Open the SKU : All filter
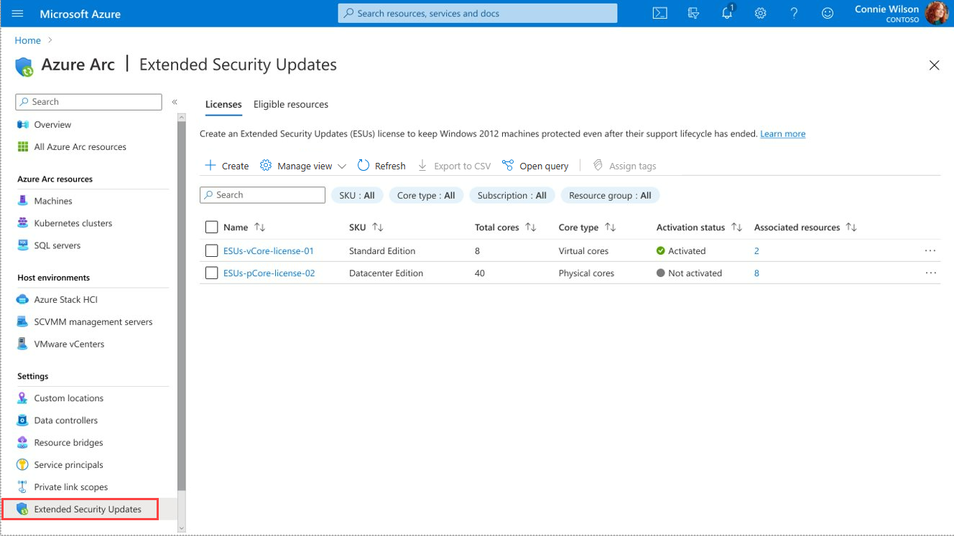 coord(357,195)
